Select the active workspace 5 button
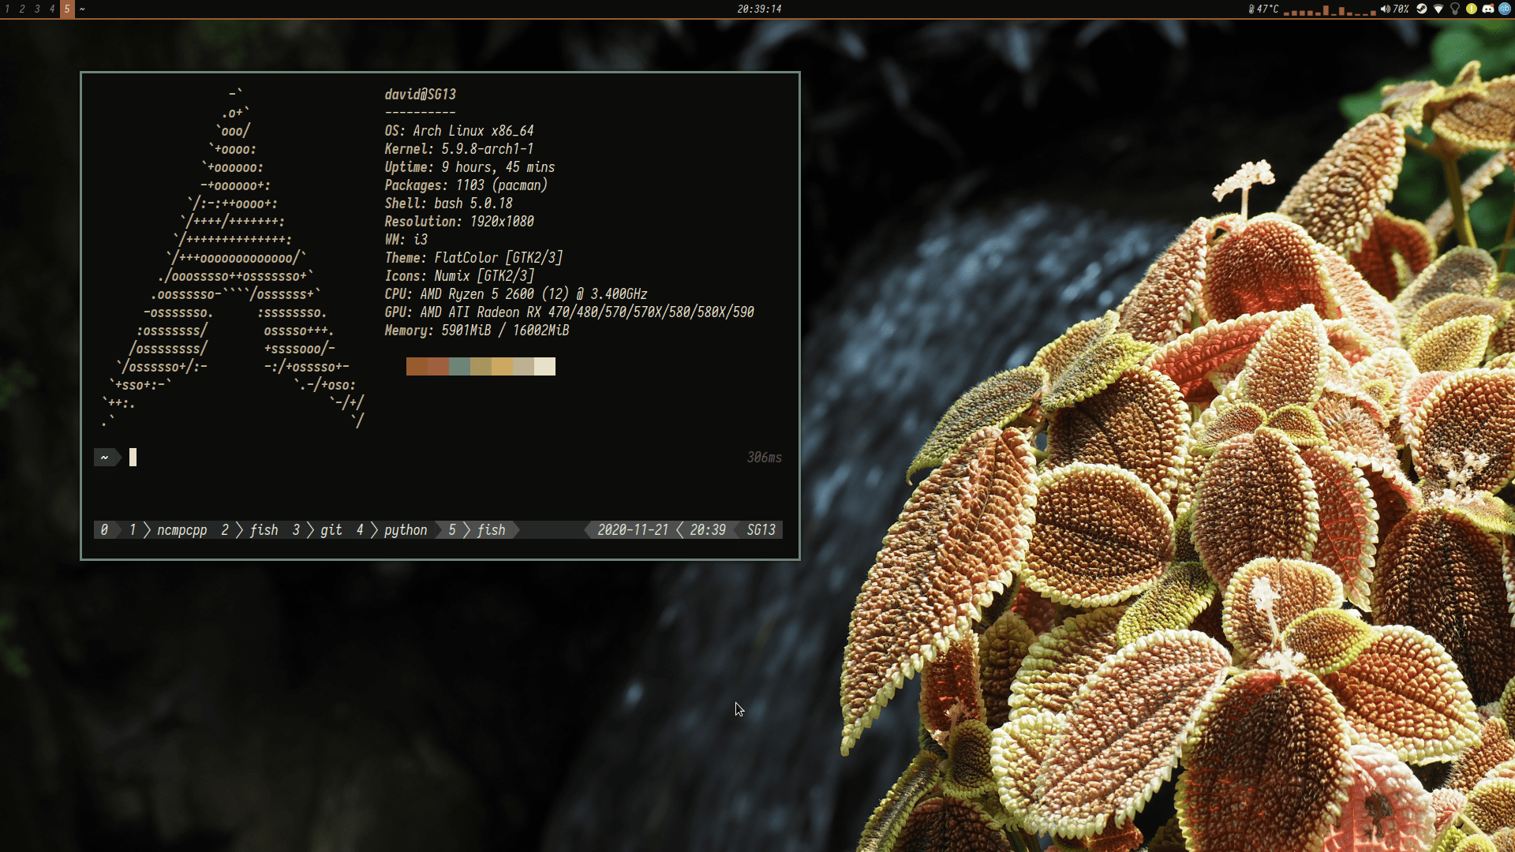 coord(67,9)
